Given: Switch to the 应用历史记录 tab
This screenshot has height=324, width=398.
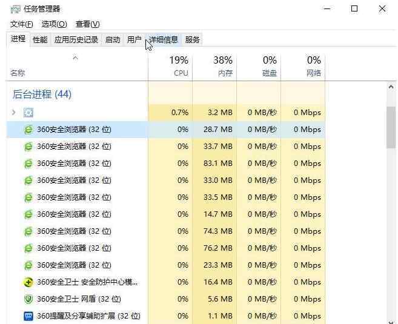Looking at the screenshot, I should coord(76,39).
